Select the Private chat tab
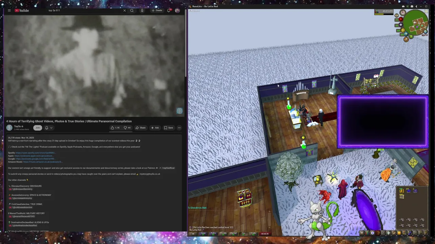This screenshot has height=244, width=435. coord(223,233)
